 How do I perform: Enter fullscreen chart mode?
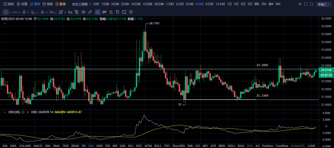click(305, 4)
